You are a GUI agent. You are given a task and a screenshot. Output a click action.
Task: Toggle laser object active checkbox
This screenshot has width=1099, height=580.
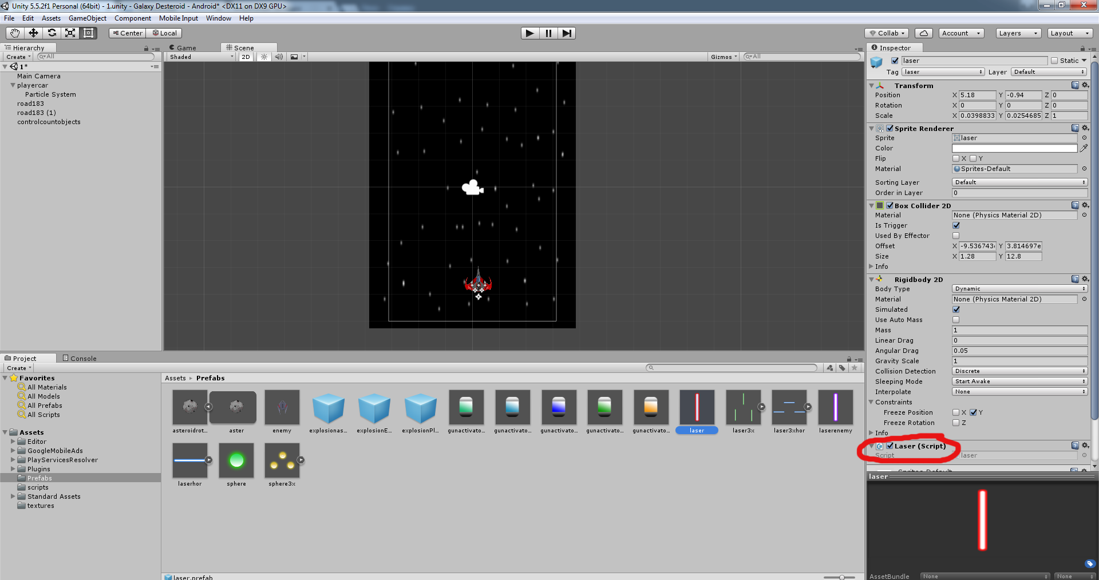click(895, 61)
